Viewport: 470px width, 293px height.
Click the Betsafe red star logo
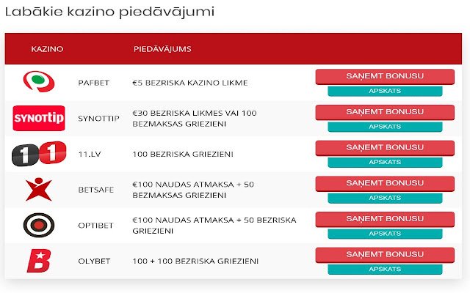[39, 189]
